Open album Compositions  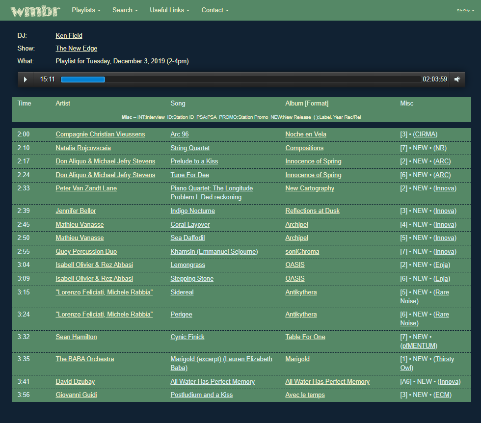[x=304, y=148]
